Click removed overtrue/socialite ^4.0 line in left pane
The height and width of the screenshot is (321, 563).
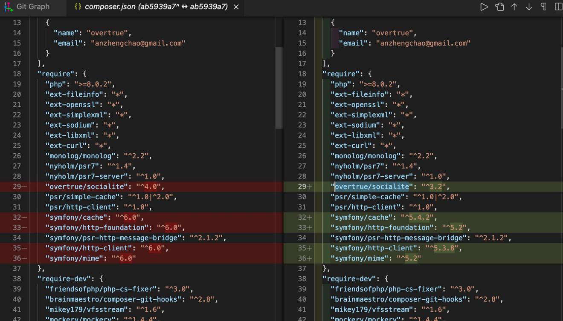coord(104,186)
